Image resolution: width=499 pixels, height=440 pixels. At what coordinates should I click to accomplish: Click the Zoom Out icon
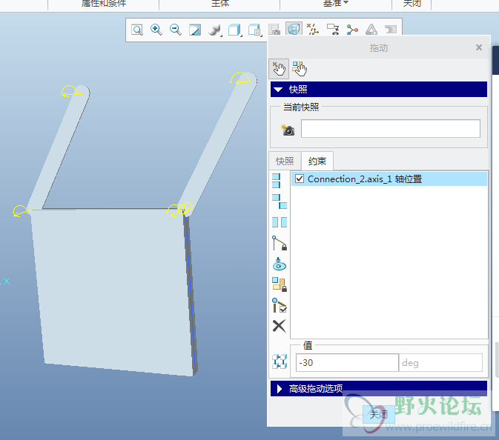click(175, 30)
